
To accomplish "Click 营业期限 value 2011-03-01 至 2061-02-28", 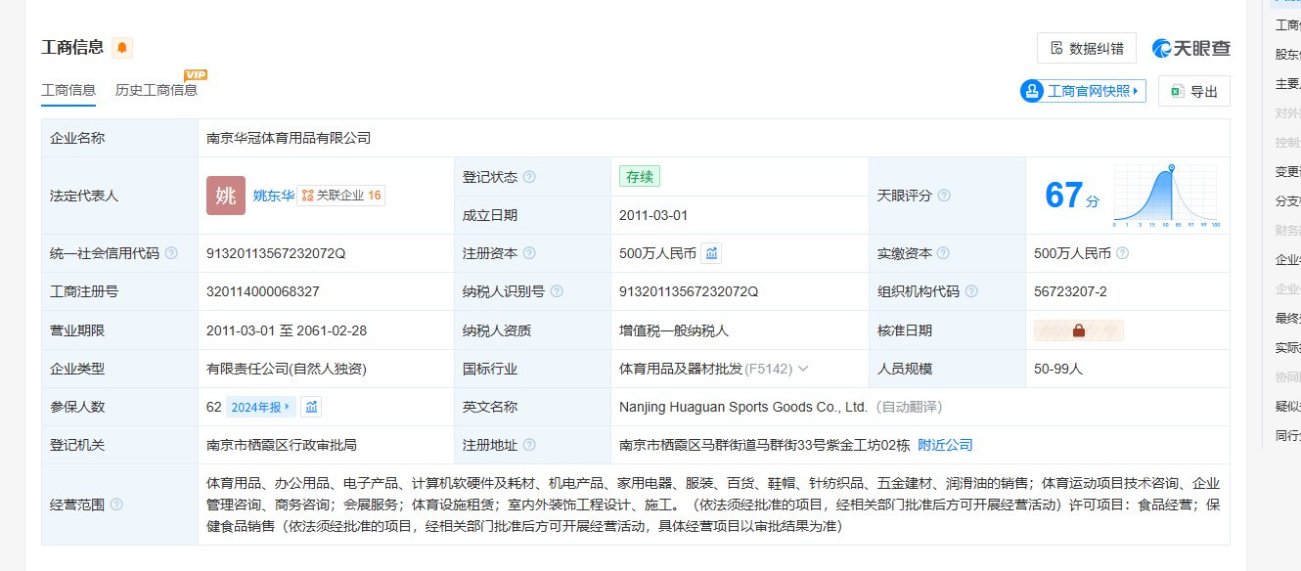I will (287, 330).
